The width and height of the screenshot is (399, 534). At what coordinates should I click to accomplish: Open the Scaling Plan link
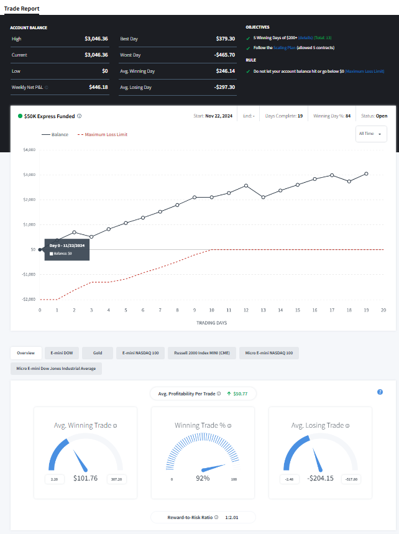(x=285, y=48)
